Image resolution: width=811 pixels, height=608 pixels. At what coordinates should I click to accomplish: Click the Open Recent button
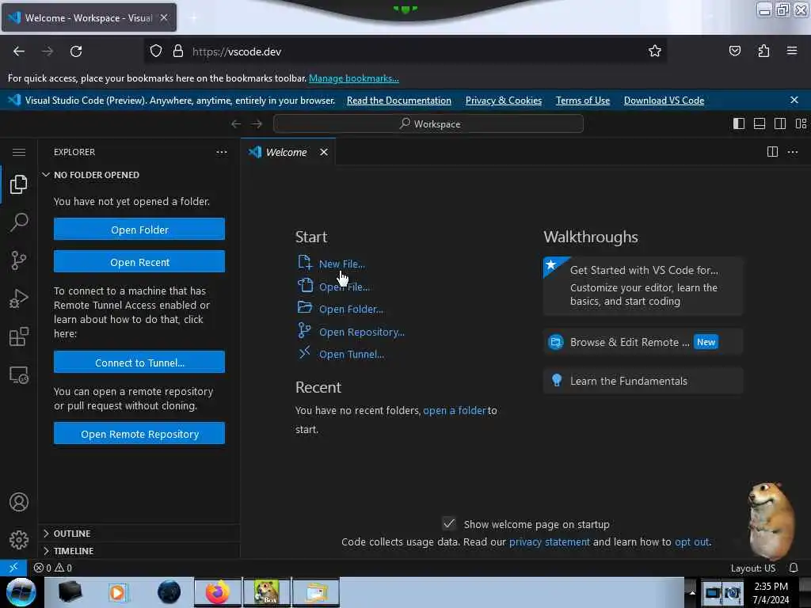(139, 261)
